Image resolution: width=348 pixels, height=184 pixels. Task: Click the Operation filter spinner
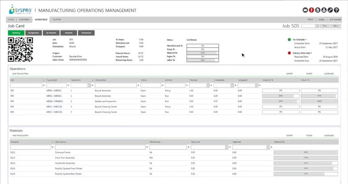89,85
